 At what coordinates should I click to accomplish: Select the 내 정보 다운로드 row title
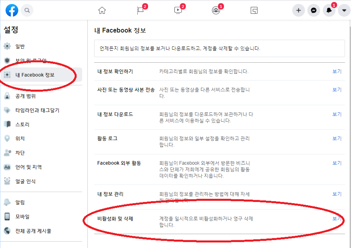pos(115,114)
